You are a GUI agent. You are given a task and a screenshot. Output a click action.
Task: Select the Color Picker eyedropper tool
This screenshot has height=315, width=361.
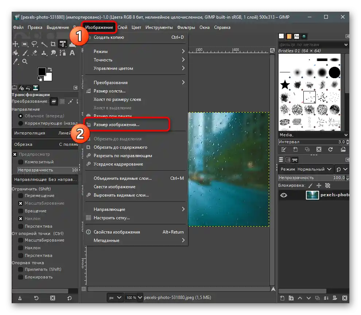[15, 61]
